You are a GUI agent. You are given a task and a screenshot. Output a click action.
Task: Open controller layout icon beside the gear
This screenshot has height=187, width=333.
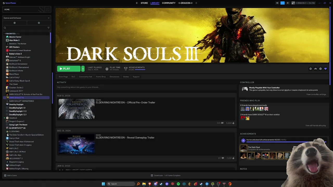[x=315, y=69]
